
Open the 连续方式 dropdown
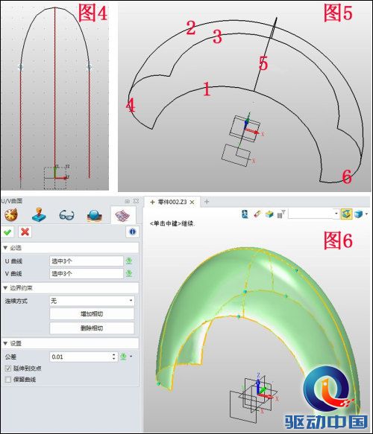coord(92,301)
